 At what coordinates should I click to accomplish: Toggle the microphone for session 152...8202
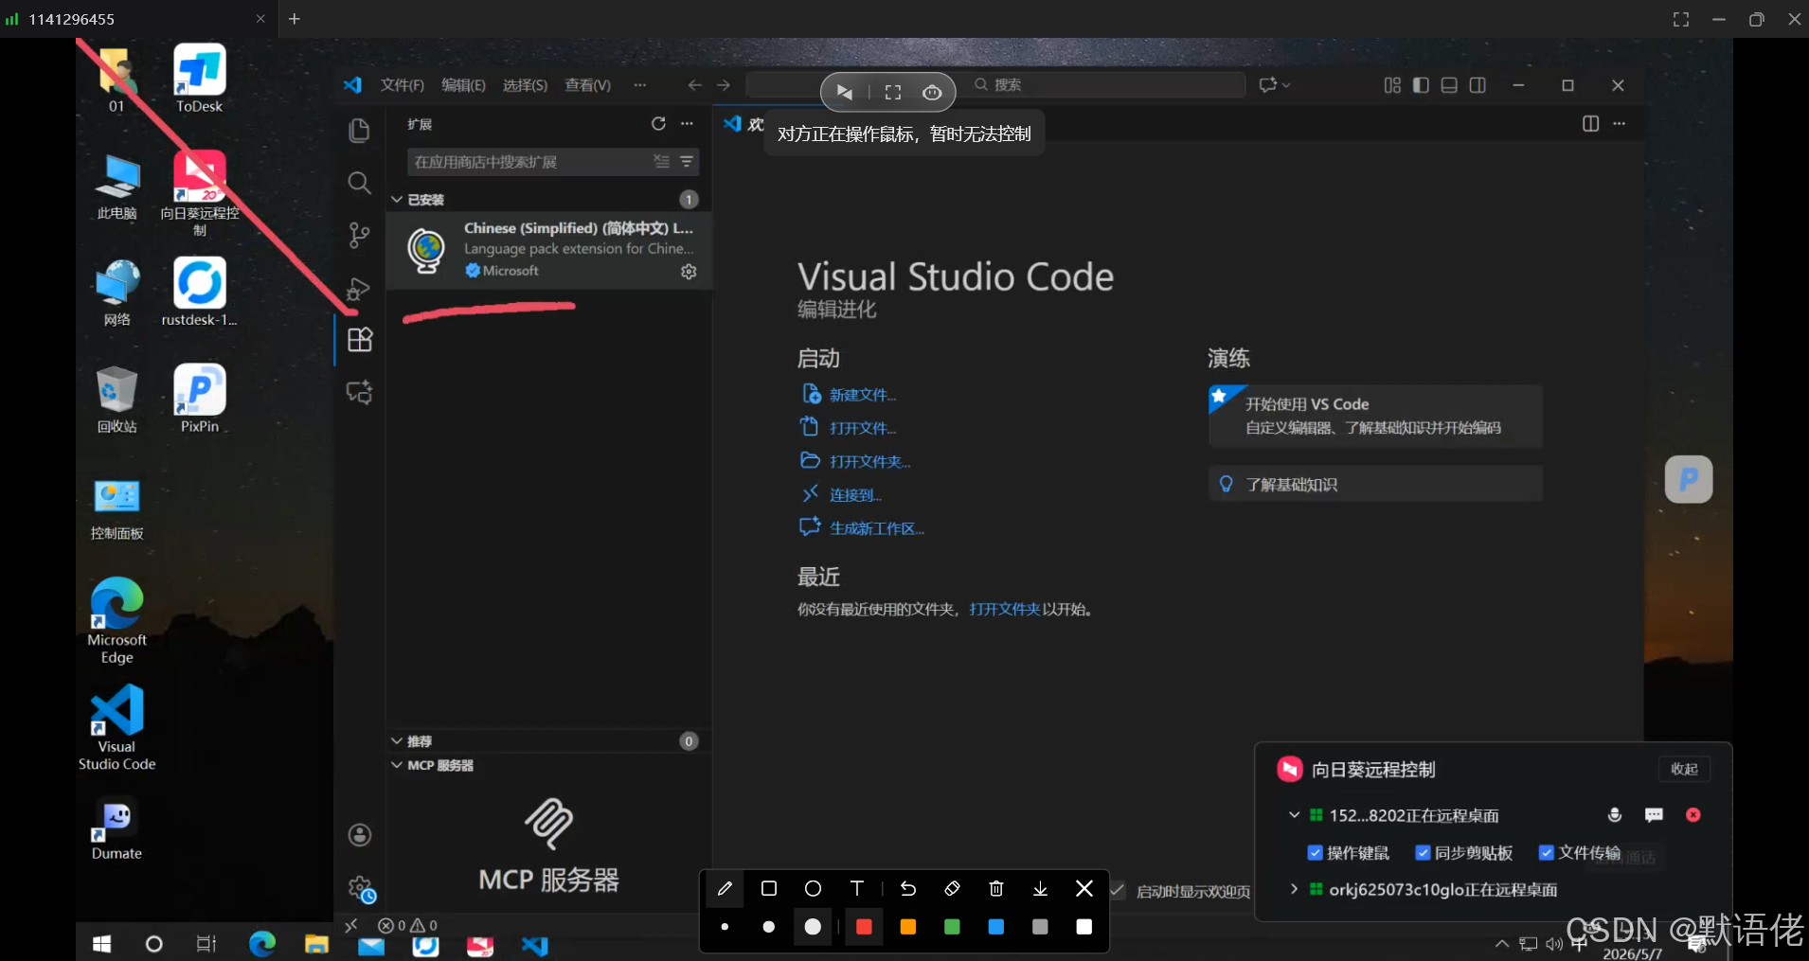click(1615, 815)
